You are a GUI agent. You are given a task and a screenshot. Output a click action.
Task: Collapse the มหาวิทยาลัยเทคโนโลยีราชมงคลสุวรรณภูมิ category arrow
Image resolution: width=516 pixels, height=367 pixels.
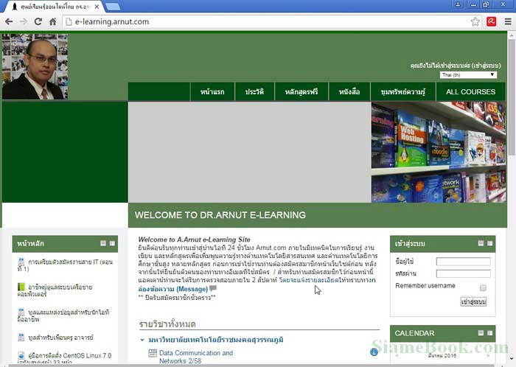tap(142, 340)
